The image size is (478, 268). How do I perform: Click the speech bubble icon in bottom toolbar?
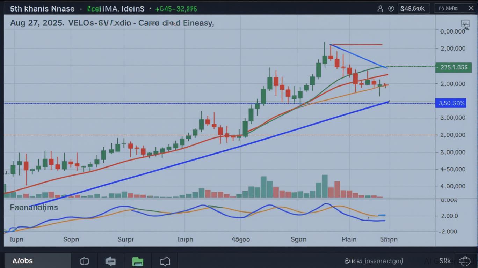(165, 261)
